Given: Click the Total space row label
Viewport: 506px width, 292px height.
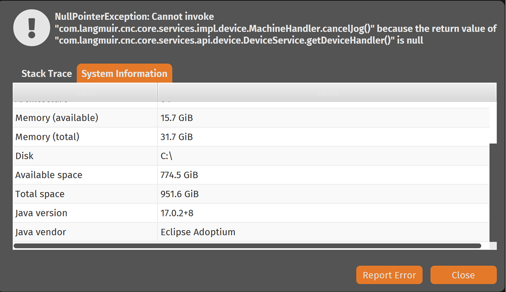Looking at the screenshot, I should click(40, 194).
